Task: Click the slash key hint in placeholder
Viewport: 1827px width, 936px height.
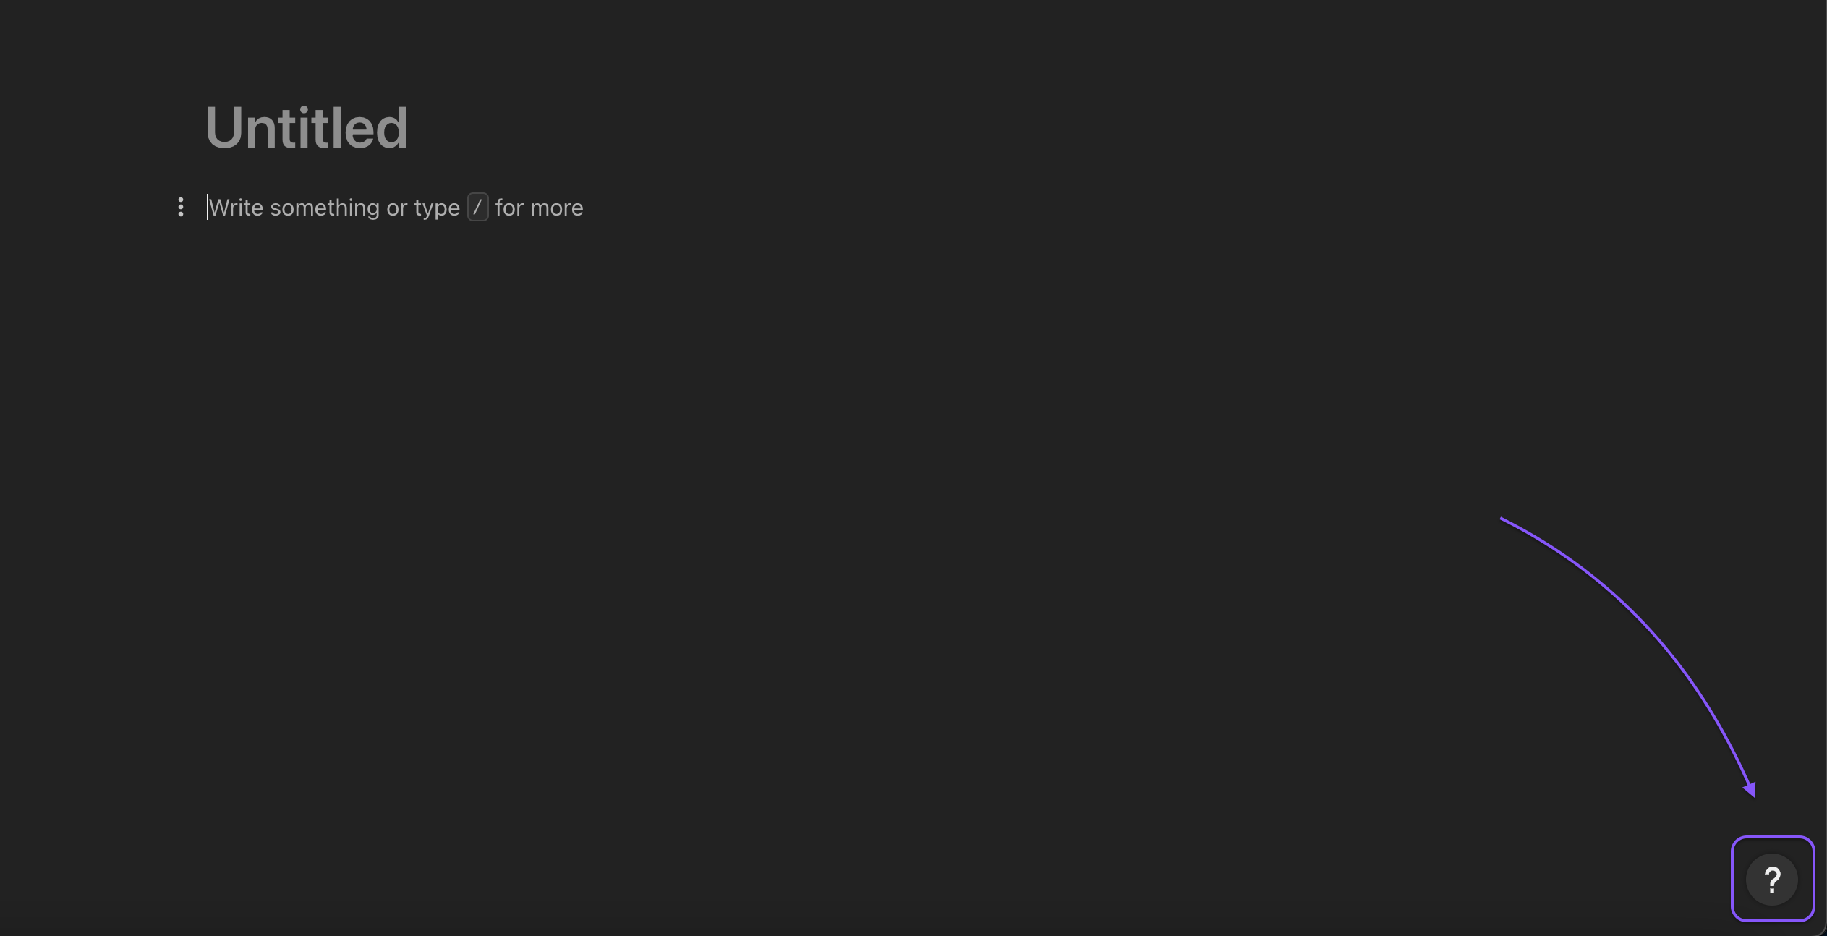Action: (x=477, y=208)
